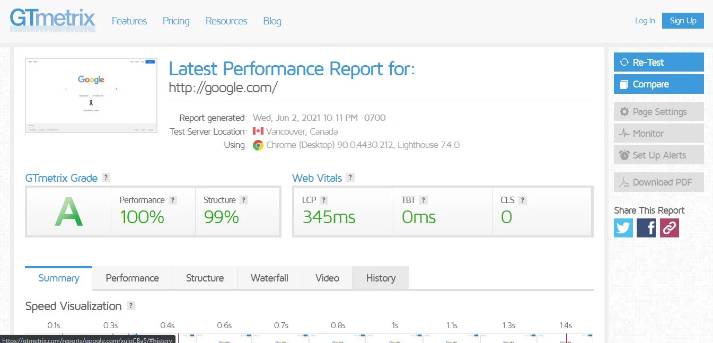The height and width of the screenshot is (343, 713).
Task: Open help icon next to GTmetrix Grade
Action: coord(106,178)
